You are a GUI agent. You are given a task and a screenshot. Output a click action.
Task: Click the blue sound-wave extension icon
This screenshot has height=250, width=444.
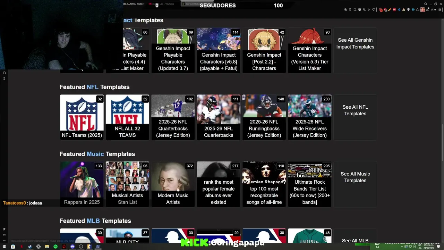(399, 10)
